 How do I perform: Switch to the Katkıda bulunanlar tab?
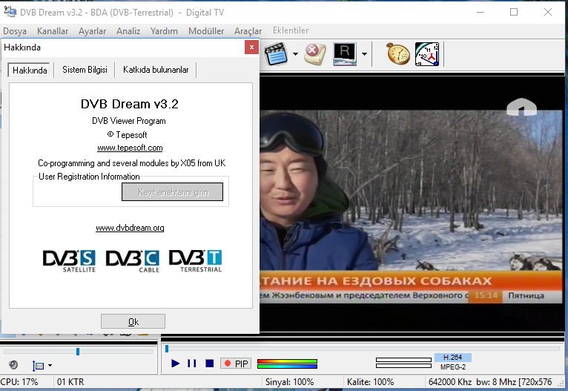(x=156, y=70)
